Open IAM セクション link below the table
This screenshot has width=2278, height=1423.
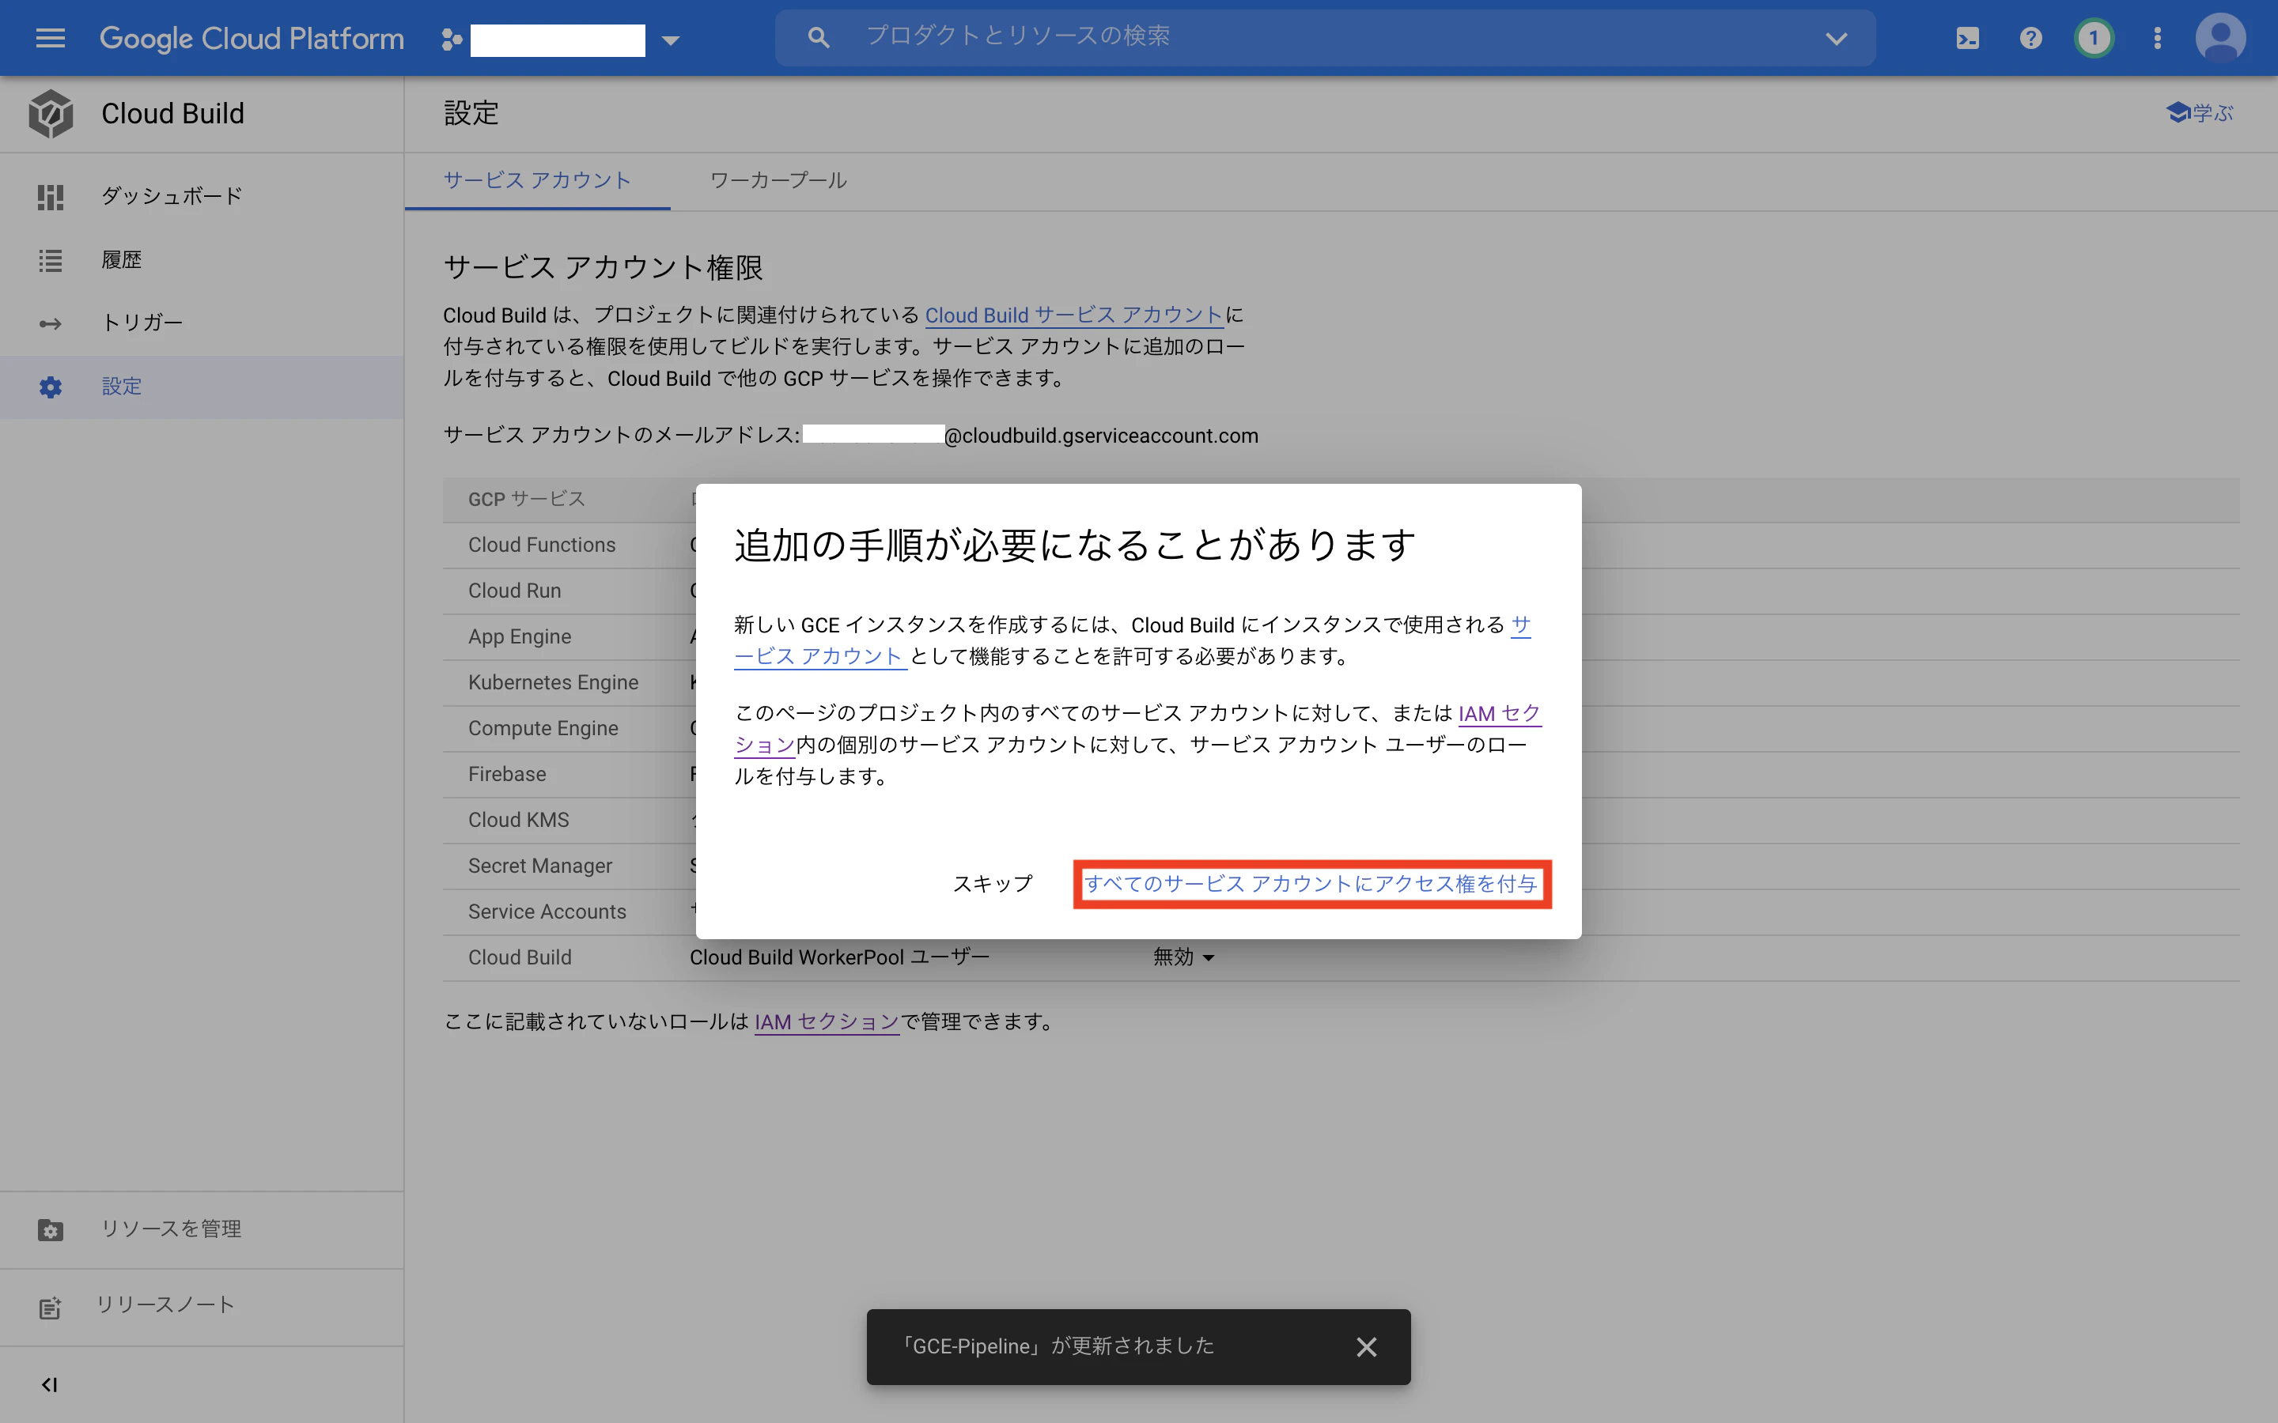[827, 1022]
